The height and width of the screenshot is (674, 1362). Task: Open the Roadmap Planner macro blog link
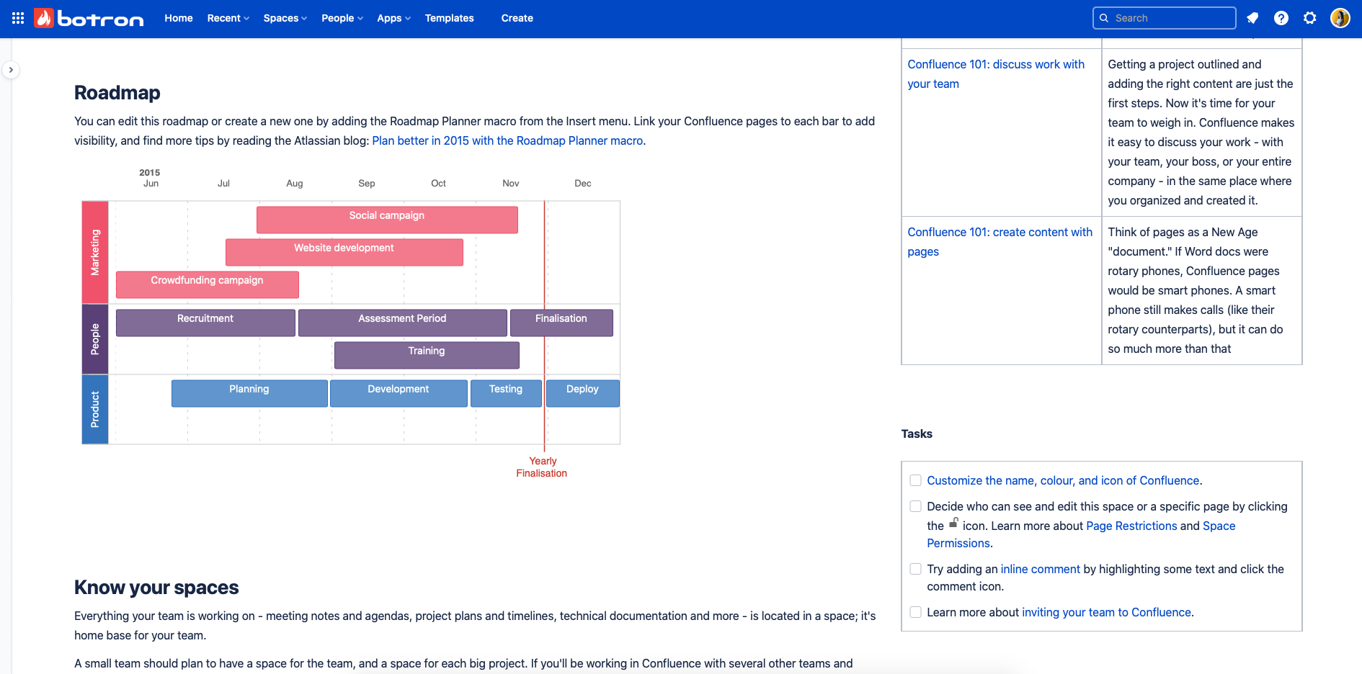(x=507, y=140)
